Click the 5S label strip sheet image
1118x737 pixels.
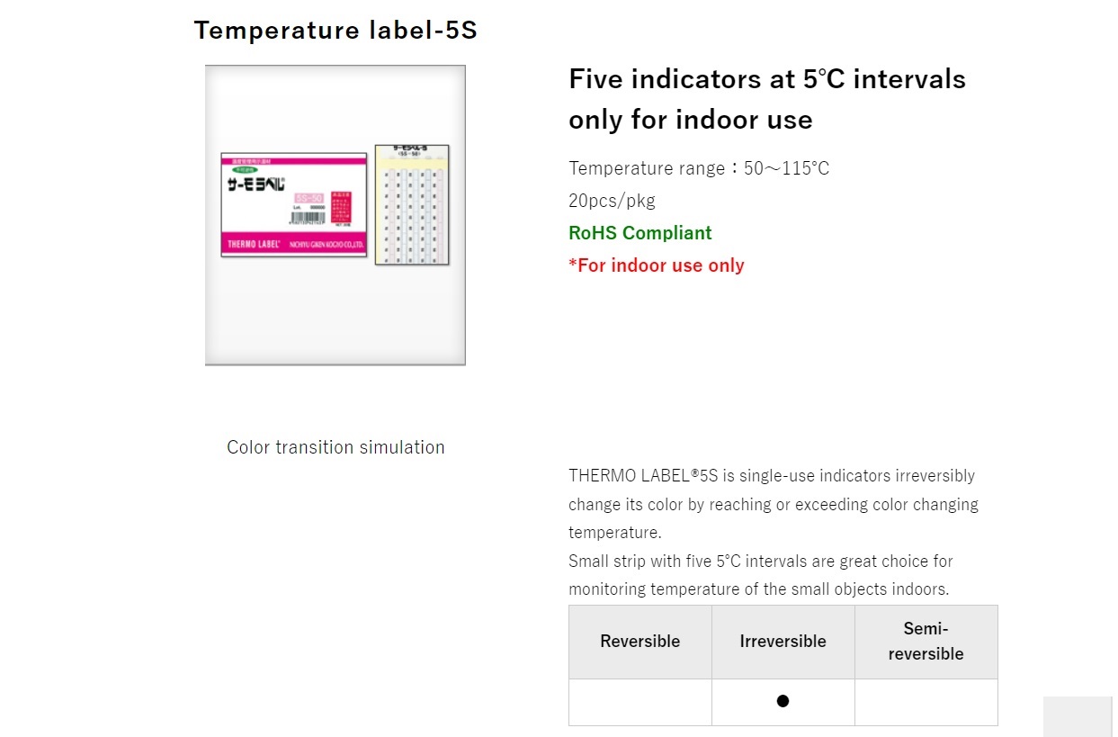[x=412, y=205]
